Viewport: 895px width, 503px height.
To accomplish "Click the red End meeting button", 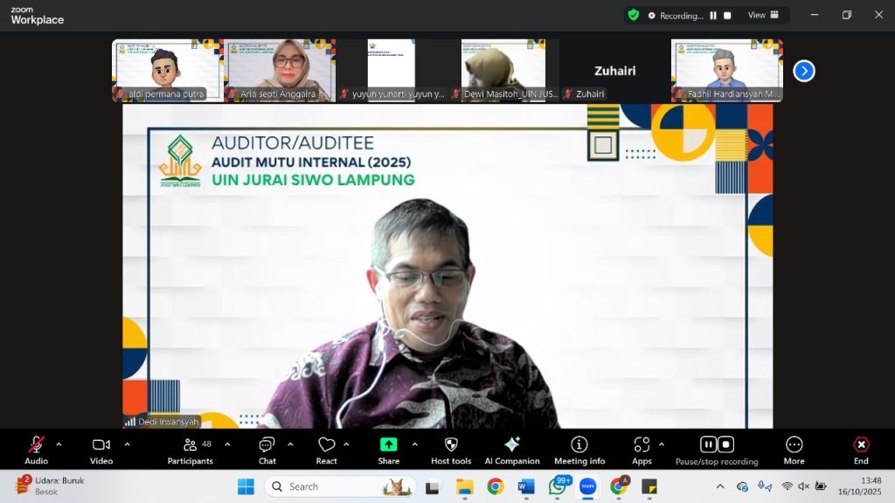I will coord(861,450).
